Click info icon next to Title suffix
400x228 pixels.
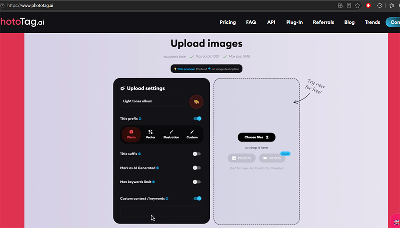[x=140, y=153]
